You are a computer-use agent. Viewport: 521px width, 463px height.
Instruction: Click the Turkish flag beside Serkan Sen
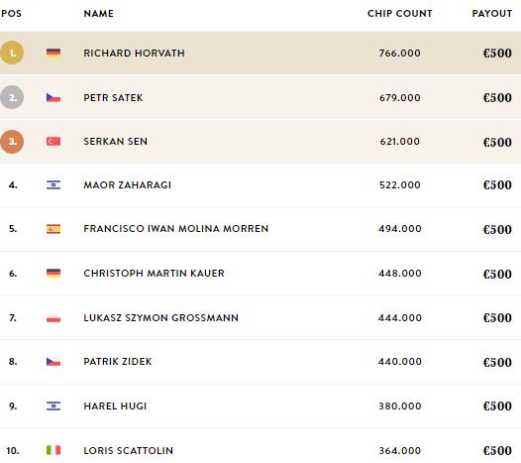coord(53,142)
